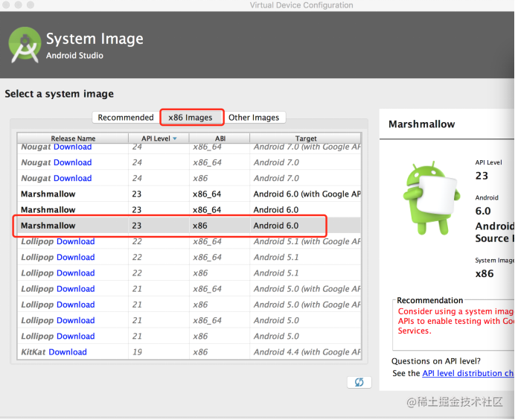Click the Android Studio logo in header
The image size is (515, 420).
click(x=25, y=45)
